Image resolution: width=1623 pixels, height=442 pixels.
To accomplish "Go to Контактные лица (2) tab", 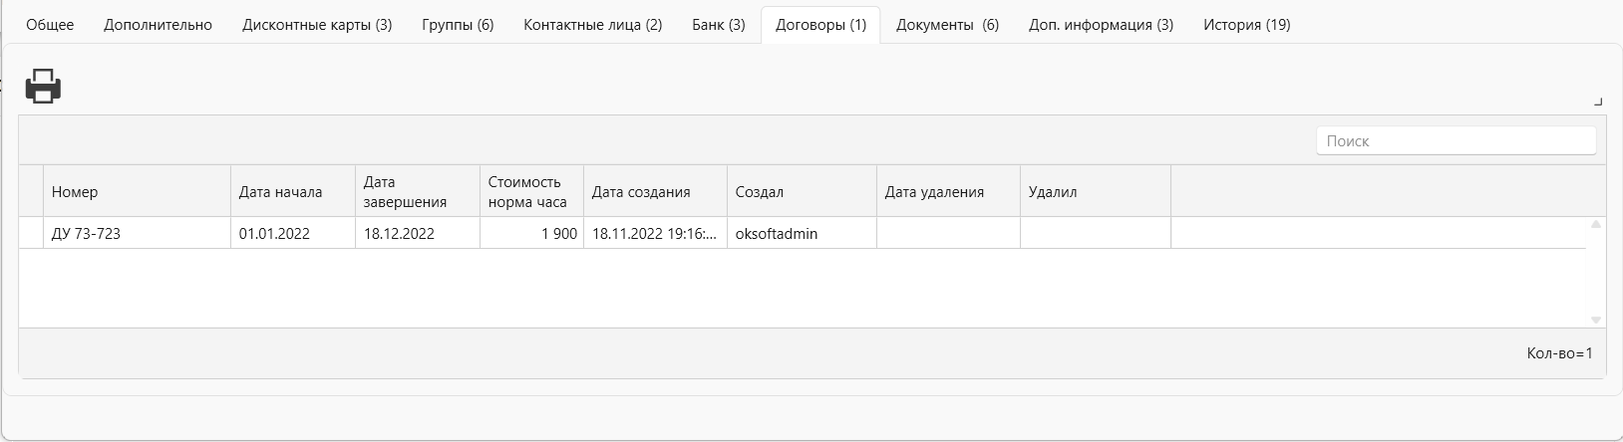I will tap(592, 25).
